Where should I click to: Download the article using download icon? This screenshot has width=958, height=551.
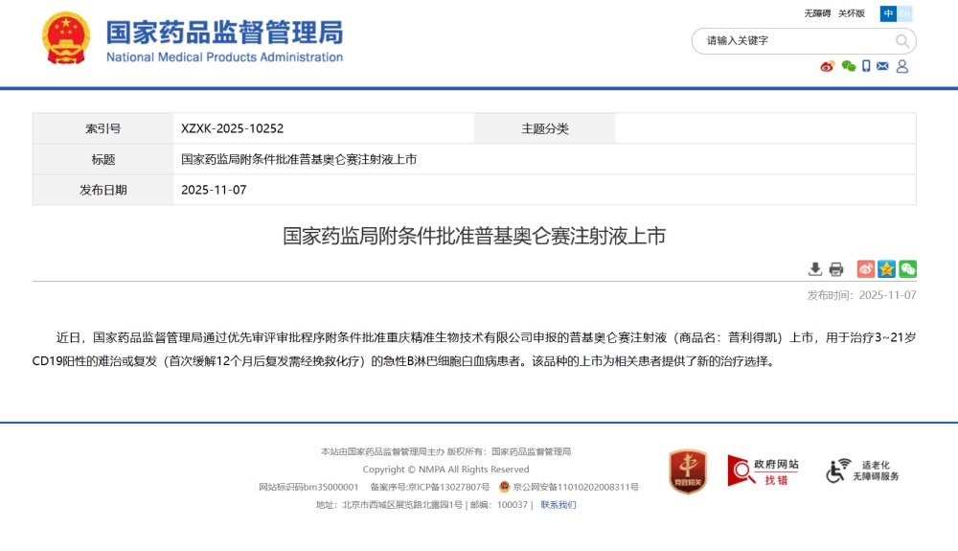[815, 269]
